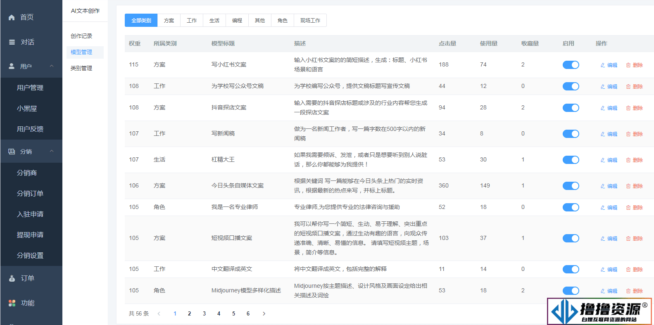This screenshot has height=325, width=654.
Task: Select the 现场工作 category tab
Action: click(x=310, y=20)
